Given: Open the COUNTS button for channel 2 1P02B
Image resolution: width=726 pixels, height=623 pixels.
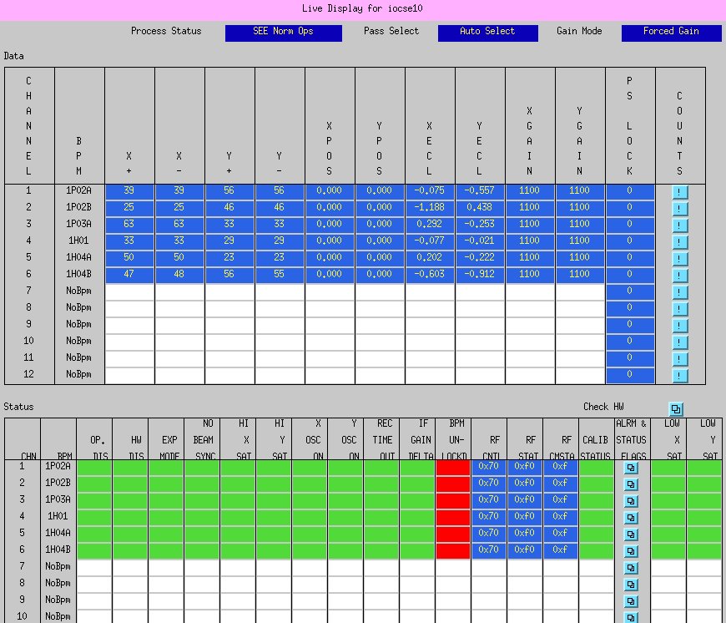Looking at the screenshot, I should (x=679, y=209).
